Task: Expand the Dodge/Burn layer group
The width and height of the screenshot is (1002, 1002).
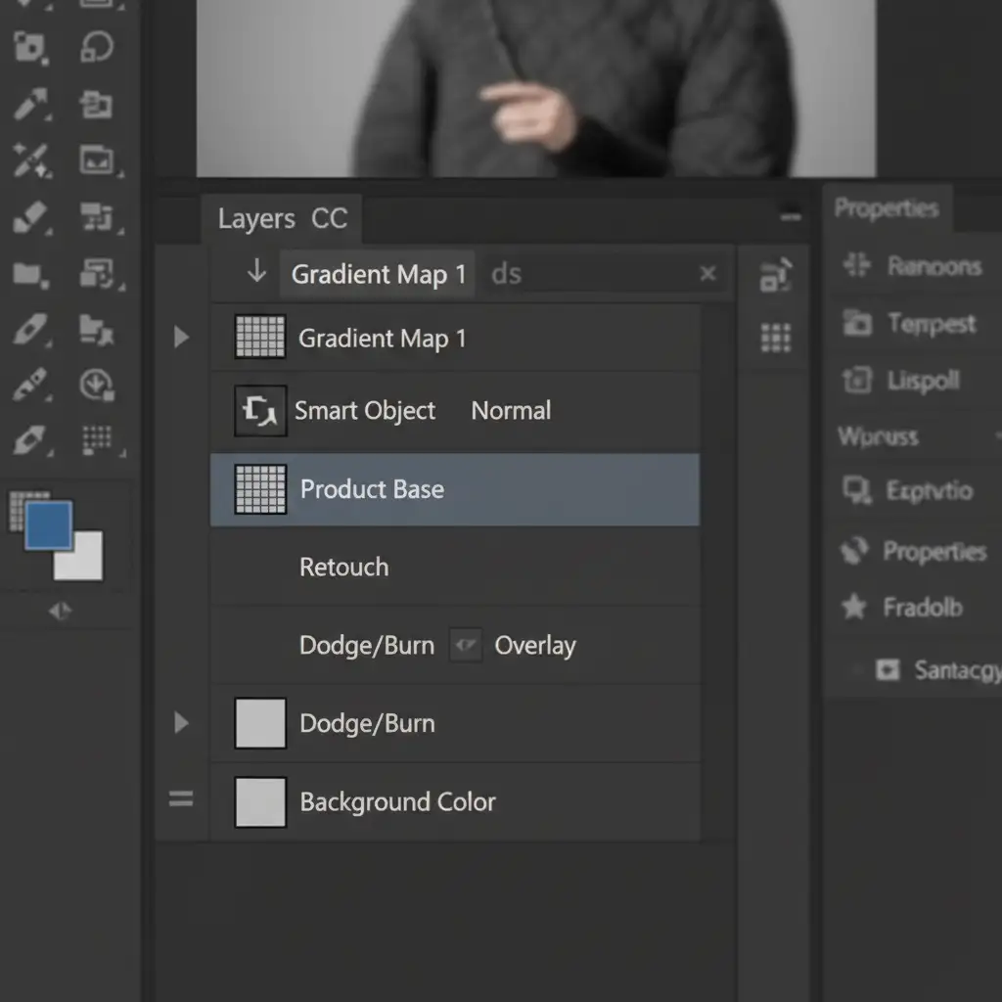Action: (x=181, y=723)
